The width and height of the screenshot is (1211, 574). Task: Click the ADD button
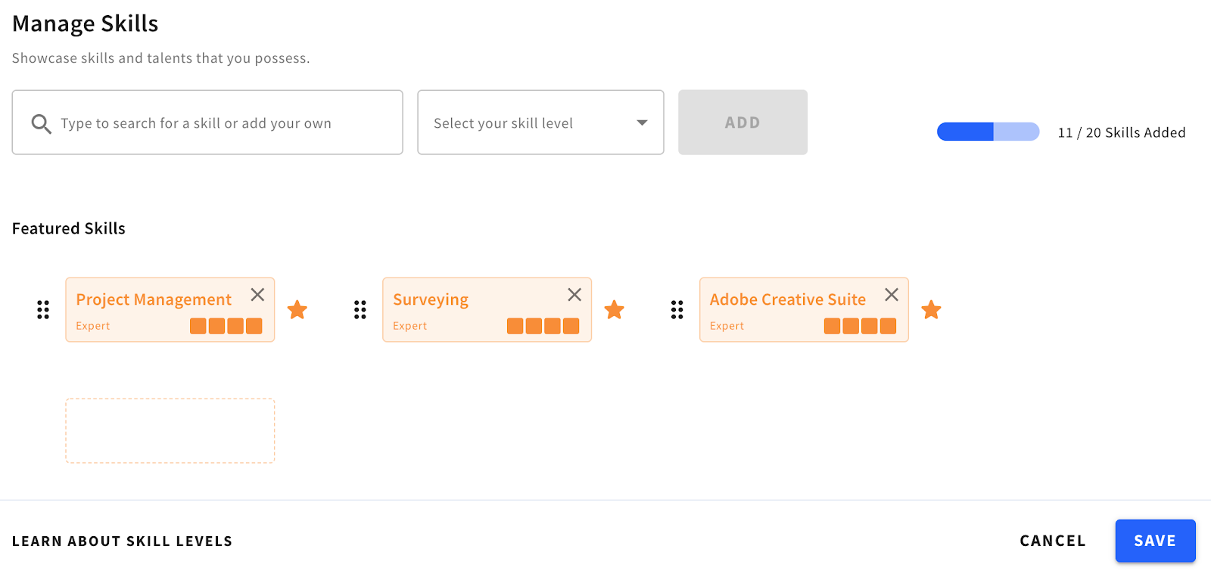[742, 123]
